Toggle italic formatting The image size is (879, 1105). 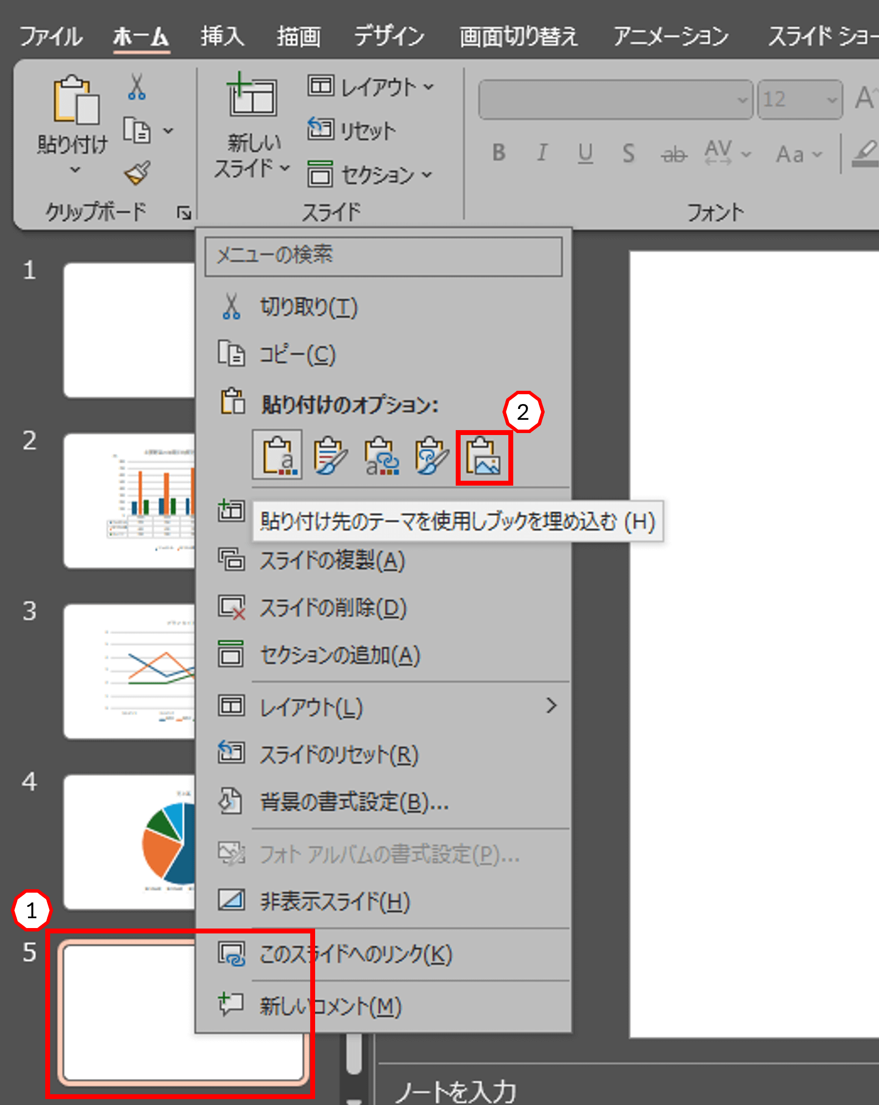coord(542,152)
